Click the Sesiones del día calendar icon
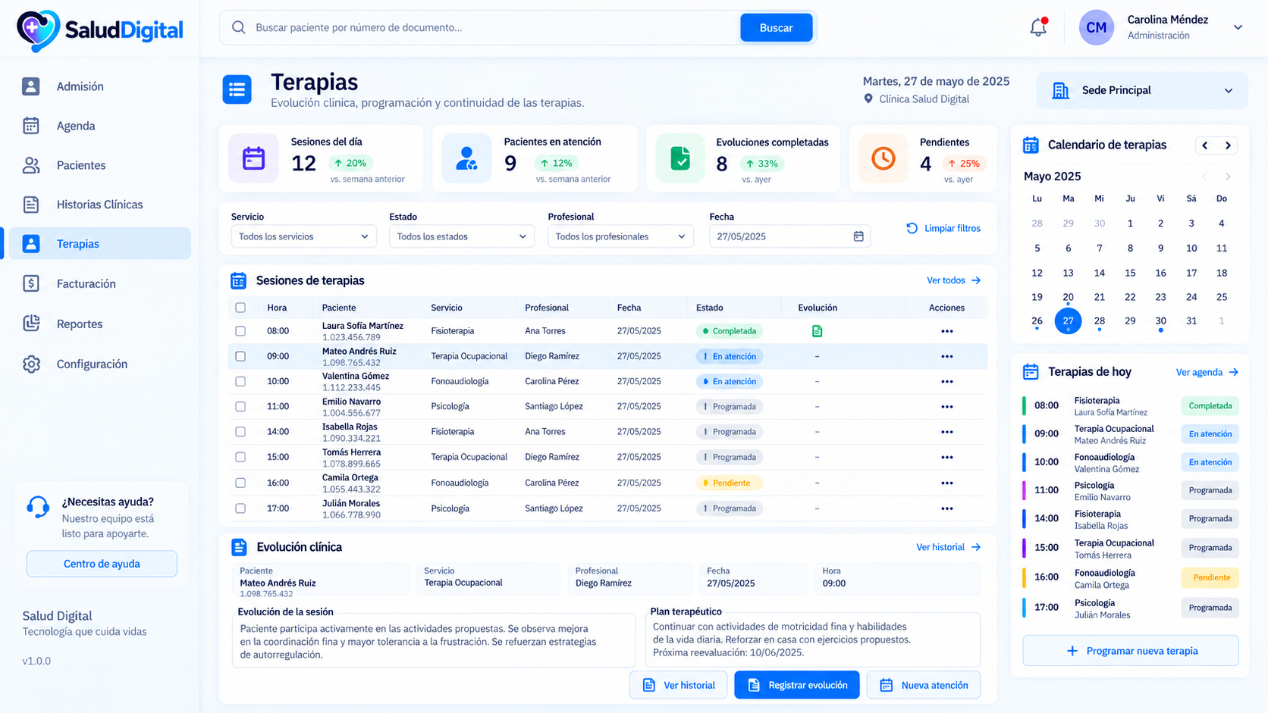The image size is (1268, 713). pyautogui.click(x=253, y=158)
